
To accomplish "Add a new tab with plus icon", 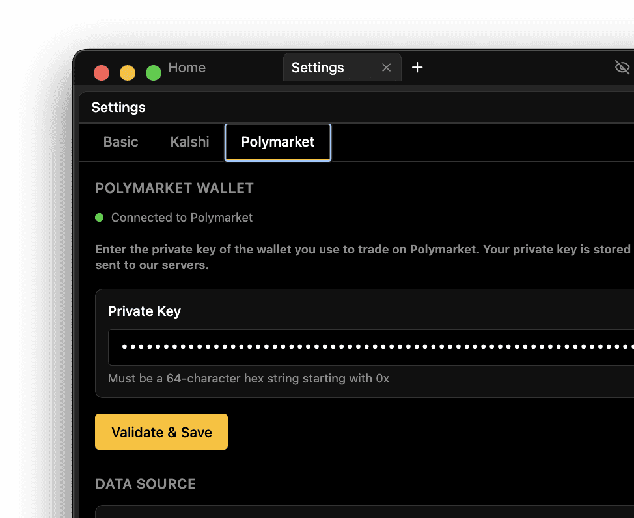I will (417, 67).
